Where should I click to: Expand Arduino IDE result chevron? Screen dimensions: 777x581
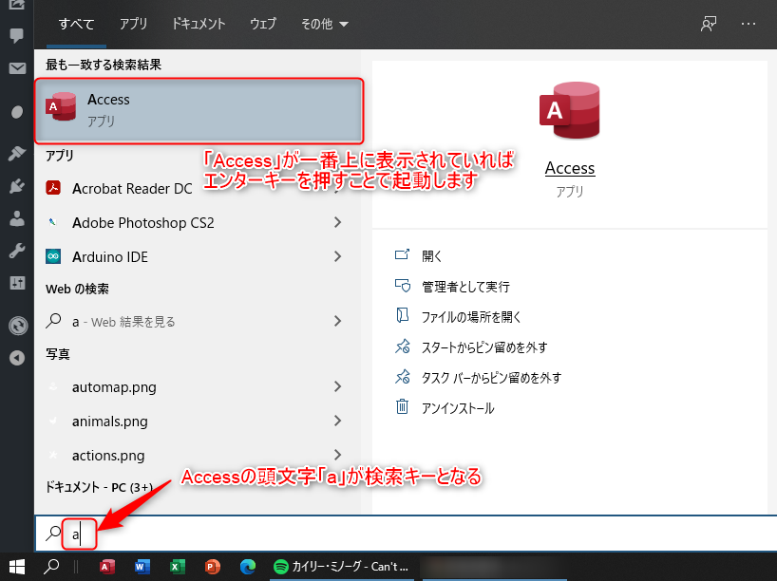[x=337, y=256]
